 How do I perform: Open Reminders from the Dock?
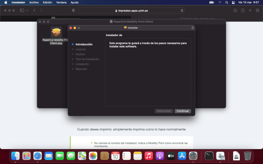point(127,156)
